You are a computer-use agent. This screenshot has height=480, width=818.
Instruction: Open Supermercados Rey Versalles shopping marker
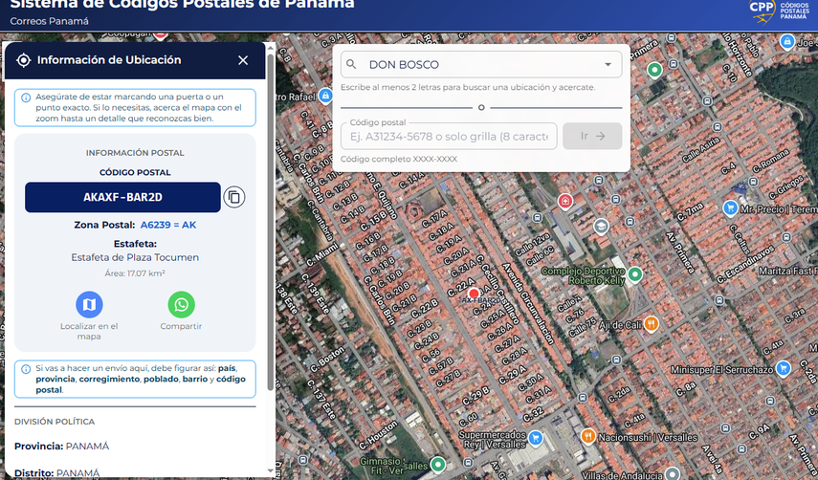pyautogui.click(x=535, y=438)
